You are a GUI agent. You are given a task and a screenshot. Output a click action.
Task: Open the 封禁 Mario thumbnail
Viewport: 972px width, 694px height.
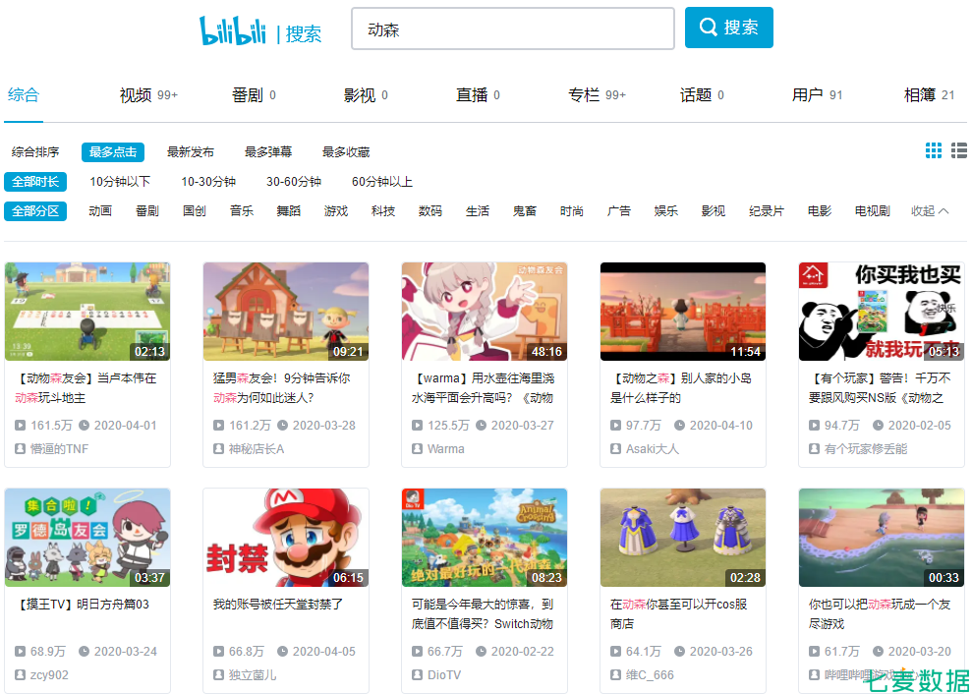click(x=286, y=538)
